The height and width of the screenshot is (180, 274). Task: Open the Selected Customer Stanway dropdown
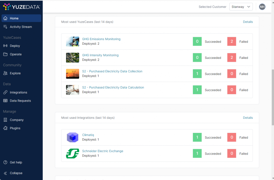(241, 7)
